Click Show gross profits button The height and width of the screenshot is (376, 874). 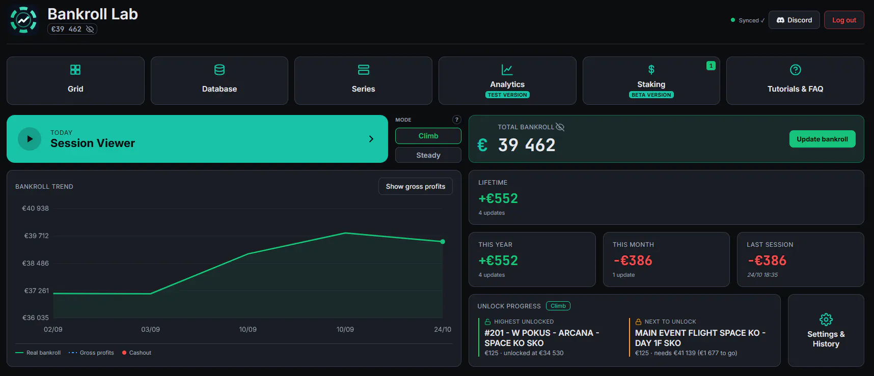coord(416,186)
